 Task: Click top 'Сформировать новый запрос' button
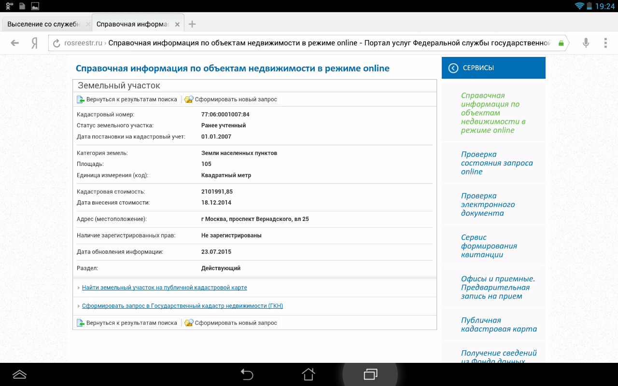tap(231, 99)
